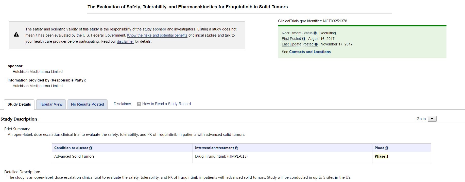The height and width of the screenshot is (182, 465).
Task: Click the info icon next to First Posted
Action: [304, 39]
